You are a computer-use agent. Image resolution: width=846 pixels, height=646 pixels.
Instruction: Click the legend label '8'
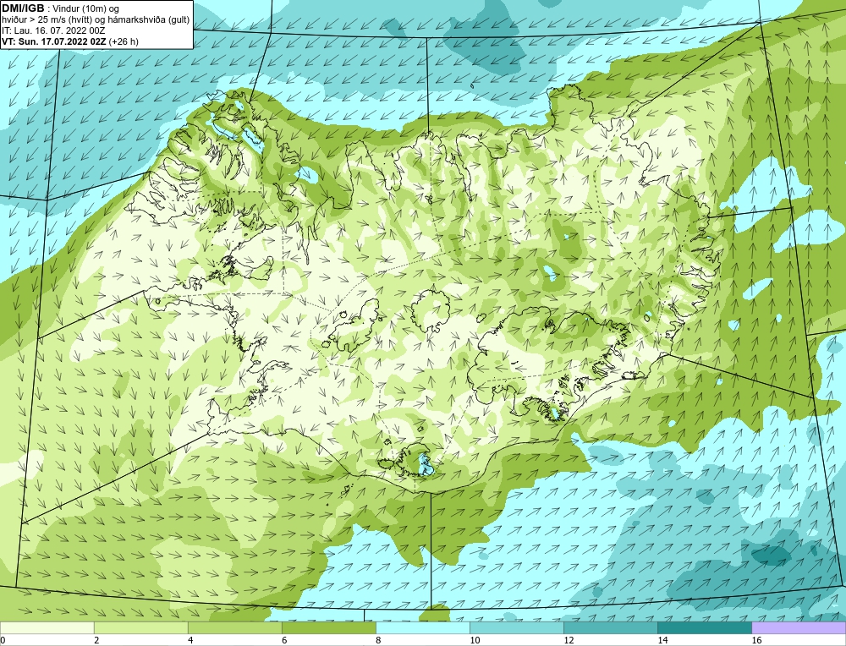[379, 640]
